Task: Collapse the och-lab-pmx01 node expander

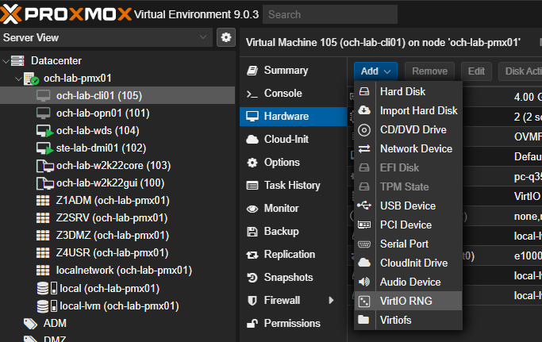Action: point(18,79)
